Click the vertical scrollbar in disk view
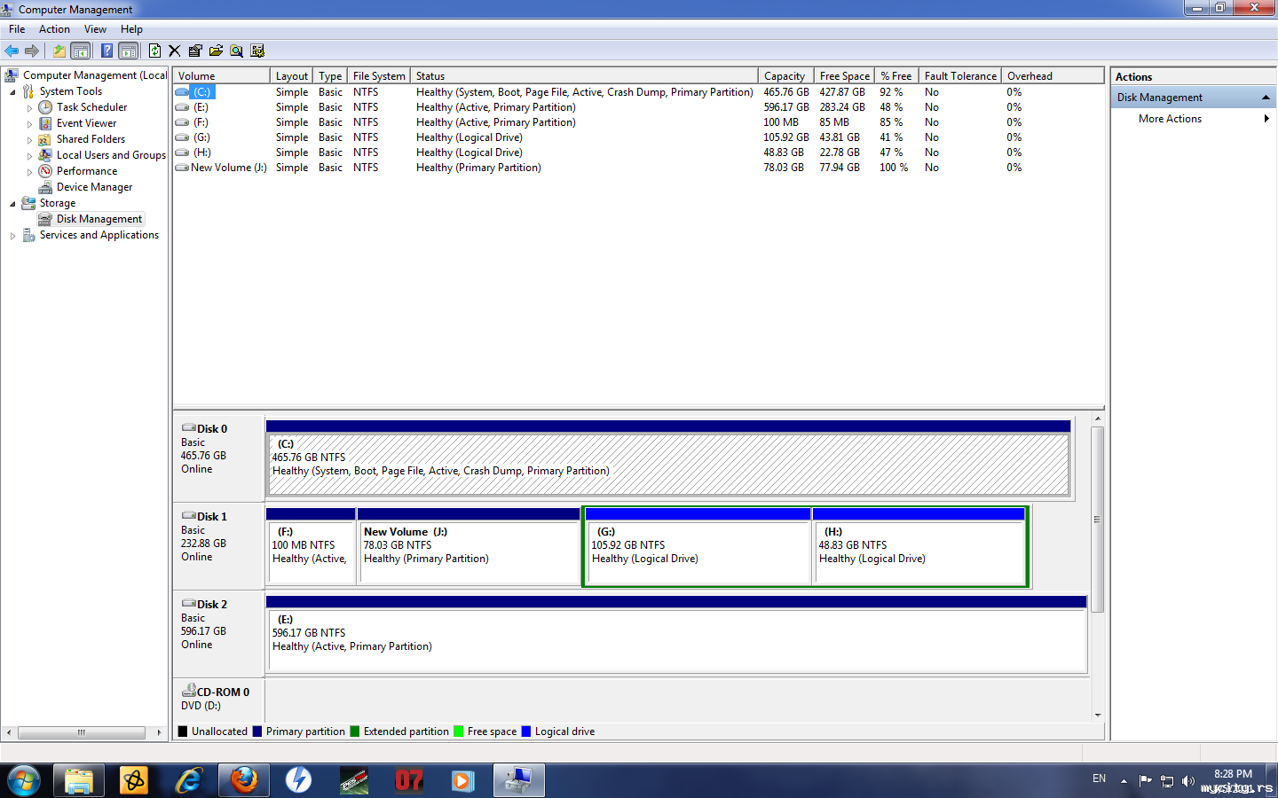The height and width of the screenshot is (798, 1278). 1098,520
